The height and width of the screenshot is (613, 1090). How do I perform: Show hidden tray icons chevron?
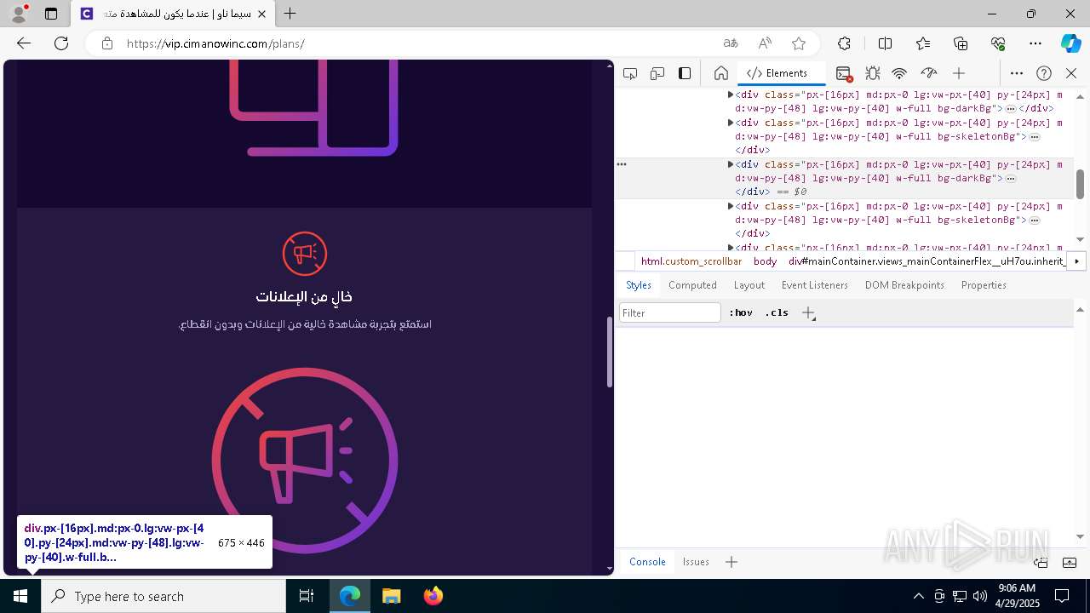coord(918,596)
